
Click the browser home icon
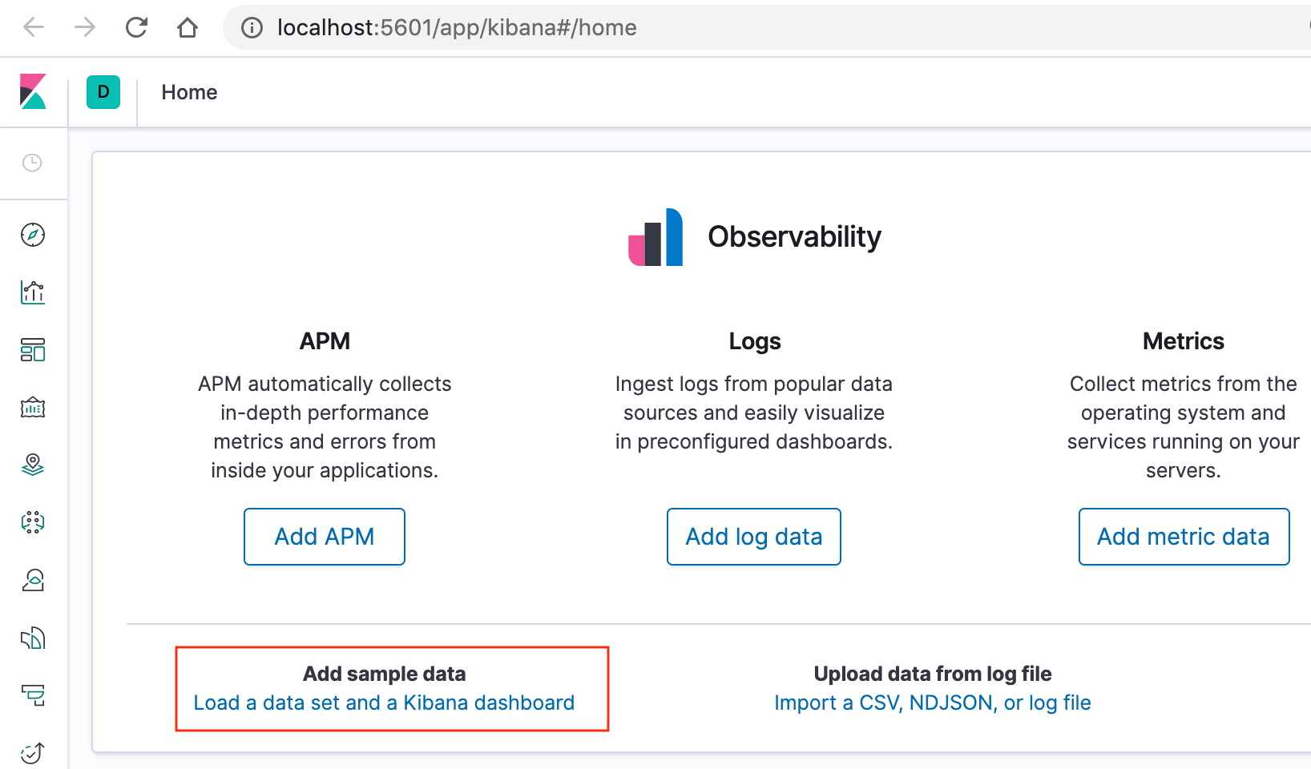click(x=188, y=27)
